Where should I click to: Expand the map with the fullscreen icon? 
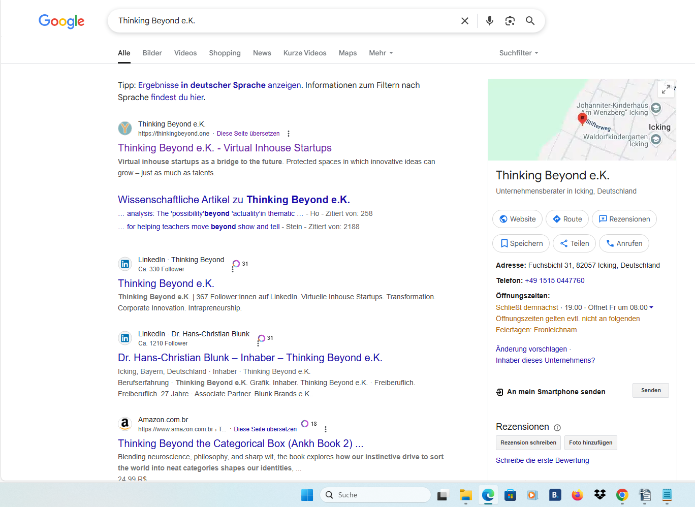pos(666,89)
